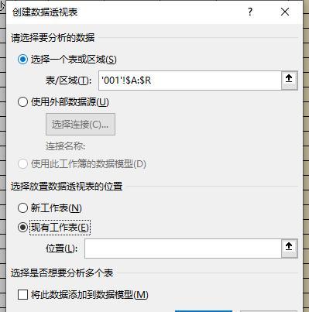Screen dimensions: 309x312
Task: Choose the 使用外部数据源(U) radio option
Action: point(22,102)
